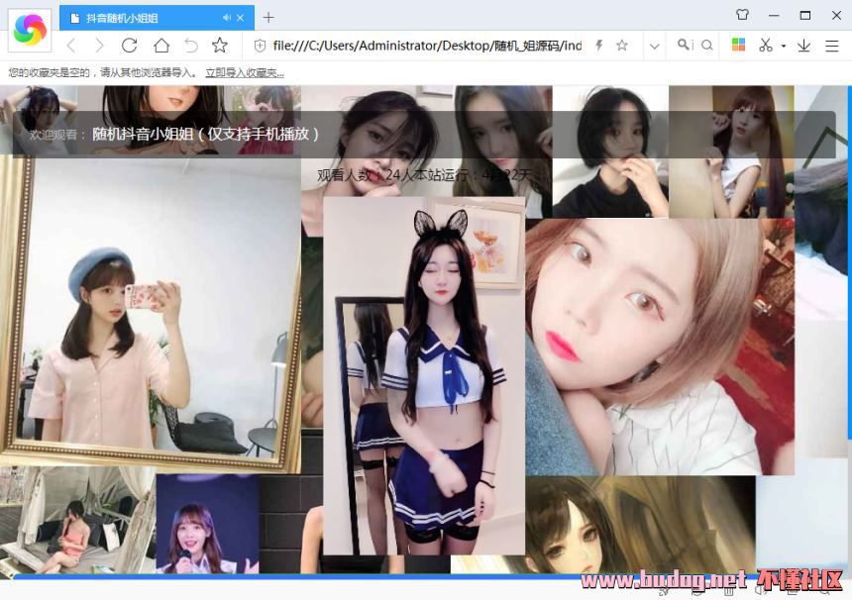Go to the browser home page
852x600 pixels.
(160, 46)
